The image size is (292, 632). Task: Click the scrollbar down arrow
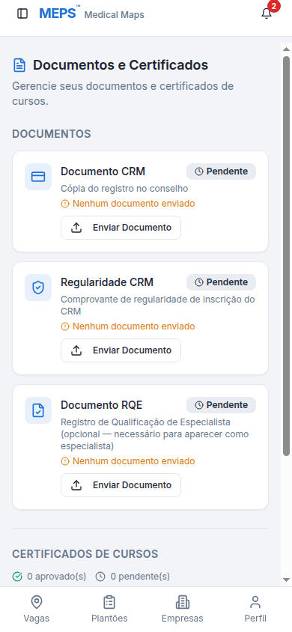click(x=286, y=580)
